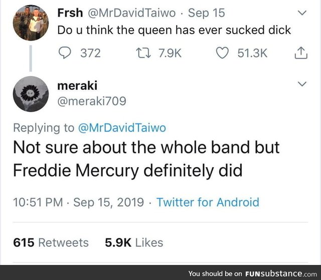Click the 10:51 PM · Sep 15, 2019 timestamp
321x280 pixels.
click(x=78, y=202)
